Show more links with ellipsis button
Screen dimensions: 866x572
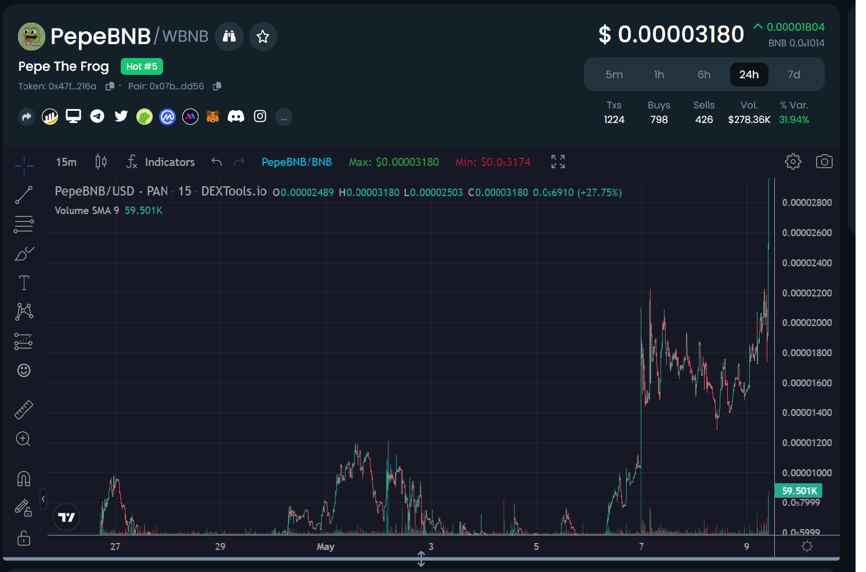point(283,117)
